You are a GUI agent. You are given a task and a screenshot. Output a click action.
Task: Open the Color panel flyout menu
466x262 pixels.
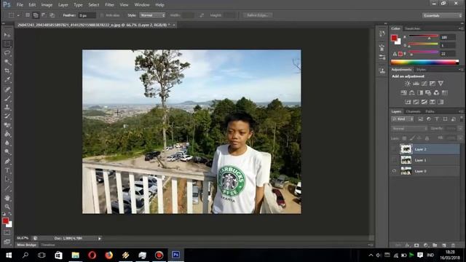pos(461,28)
